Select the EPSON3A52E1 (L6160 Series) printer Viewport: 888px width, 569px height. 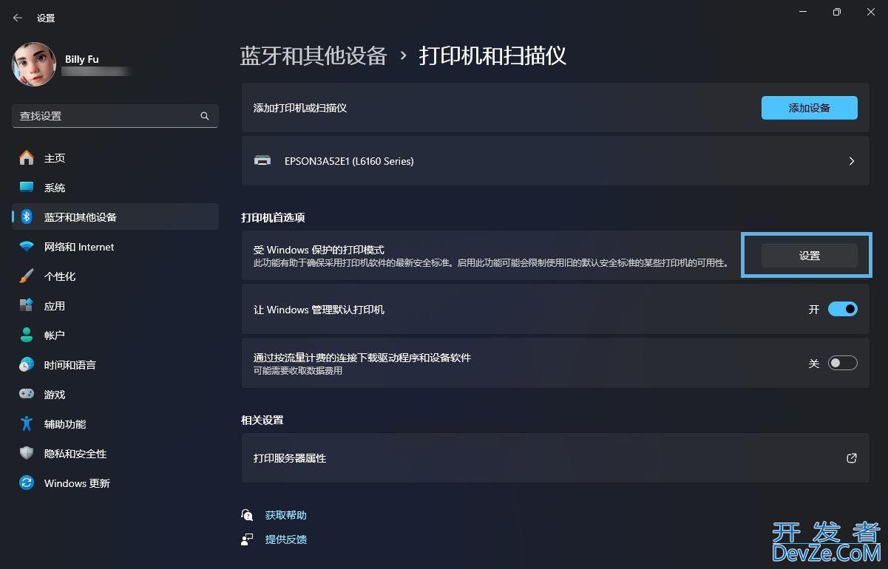[x=555, y=160]
